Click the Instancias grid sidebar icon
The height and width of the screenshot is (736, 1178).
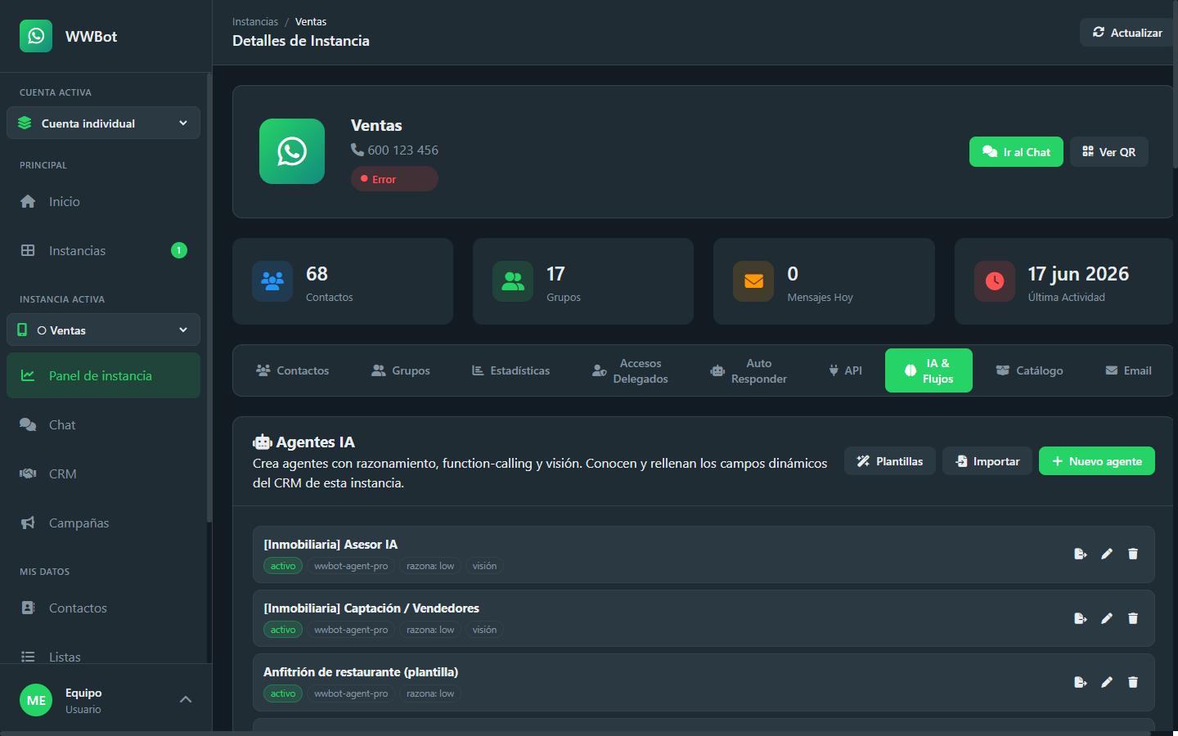28,250
